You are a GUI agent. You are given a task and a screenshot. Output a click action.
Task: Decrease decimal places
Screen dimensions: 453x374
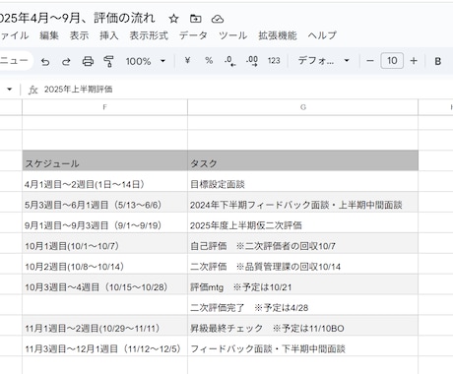tap(230, 61)
